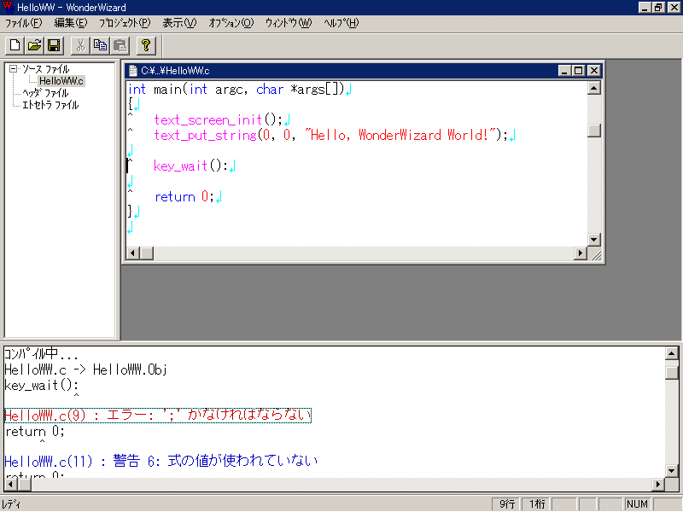The height and width of the screenshot is (512, 683).
Task: Close the HelloWW.c editor window
Action: tap(593, 71)
